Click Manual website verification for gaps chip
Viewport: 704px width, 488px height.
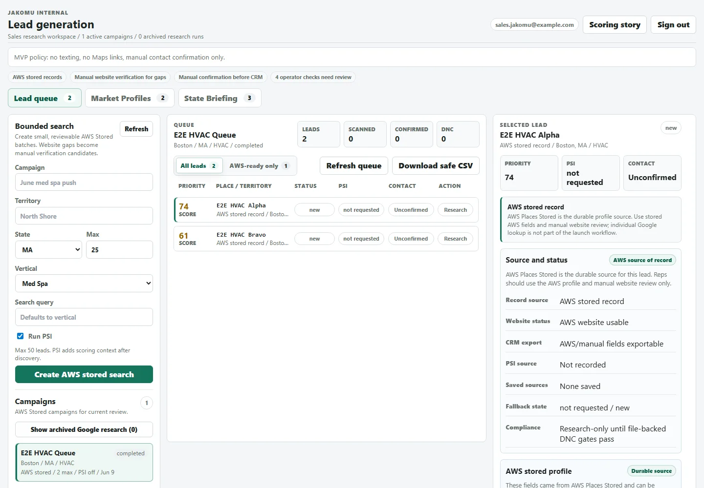click(120, 77)
